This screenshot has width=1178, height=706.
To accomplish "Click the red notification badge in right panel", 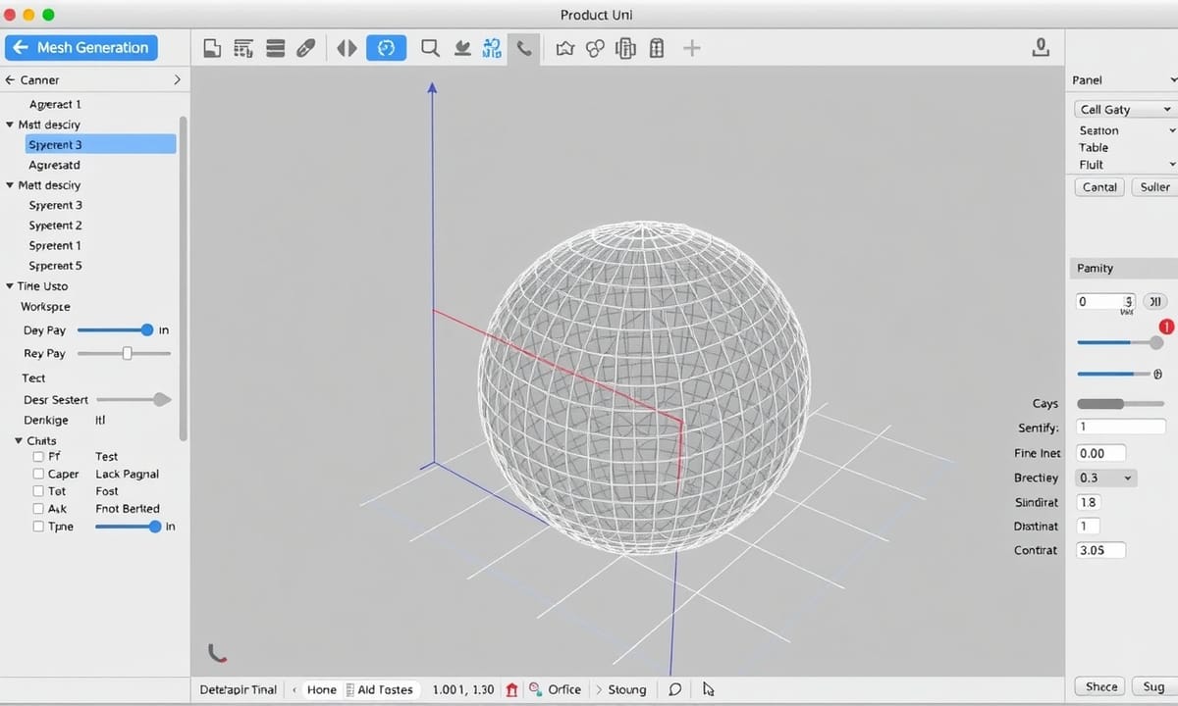I will (1166, 328).
